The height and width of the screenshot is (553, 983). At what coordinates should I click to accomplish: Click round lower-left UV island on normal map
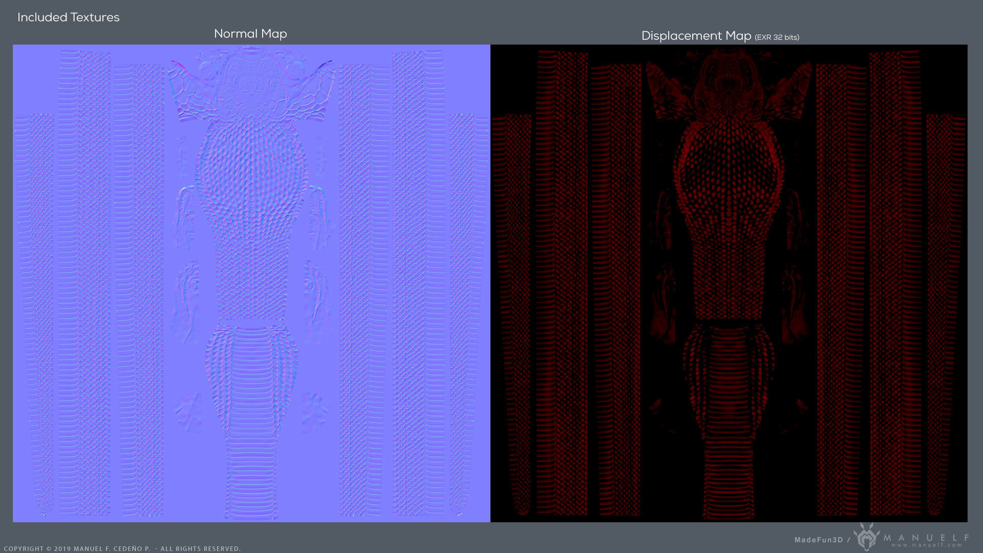[188, 411]
